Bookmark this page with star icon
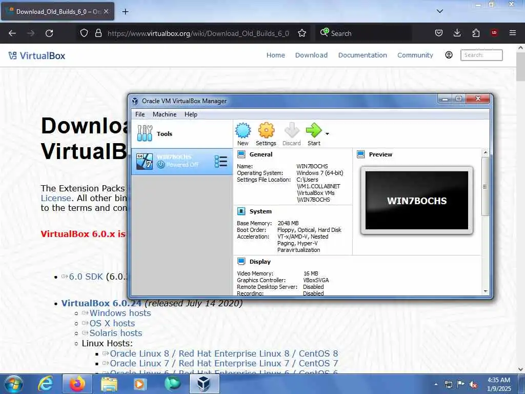 pyautogui.click(x=302, y=33)
